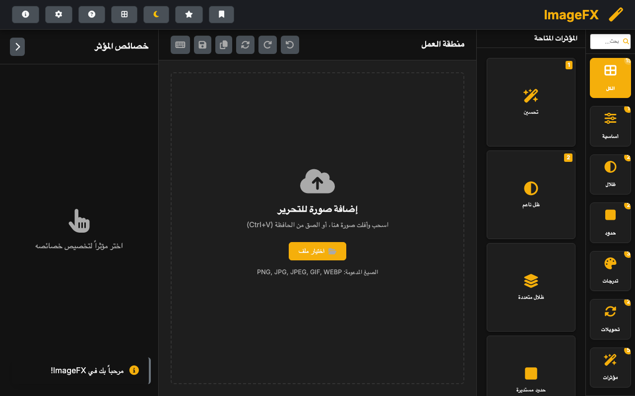Image resolution: width=635 pixels, height=396 pixels.
Task: Click the pointing hand icon in properties panel
Action: pyautogui.click(x=79, y=221)
